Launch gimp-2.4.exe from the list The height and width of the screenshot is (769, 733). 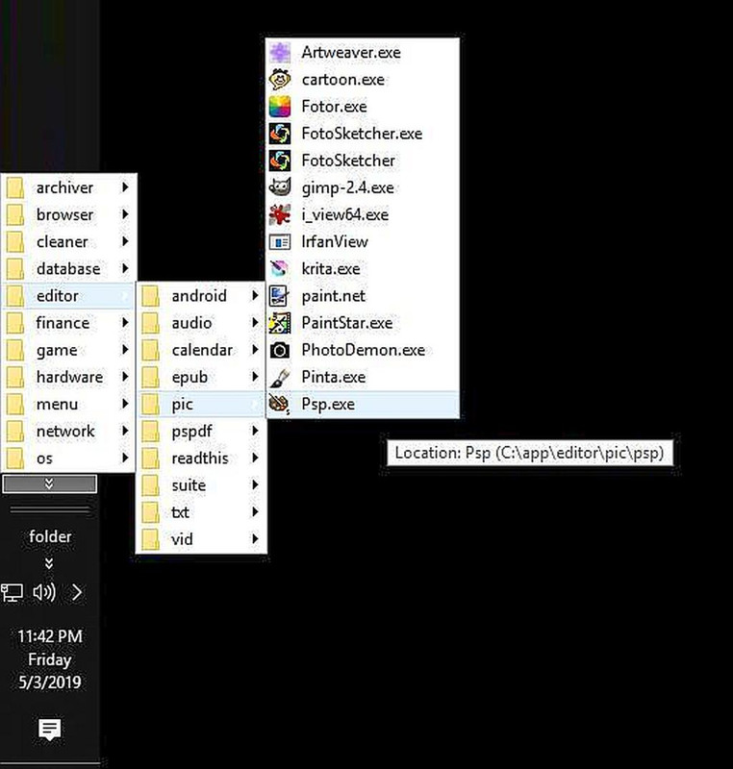[363, 187]
